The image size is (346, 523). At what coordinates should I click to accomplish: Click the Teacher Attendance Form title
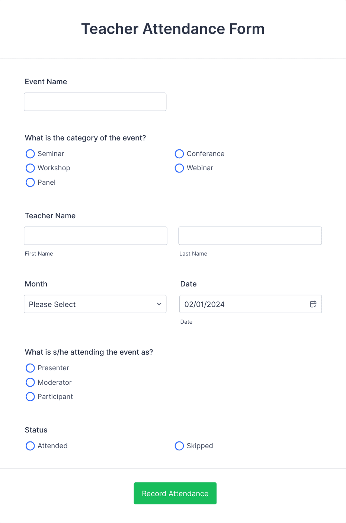[x=173, y=29]
